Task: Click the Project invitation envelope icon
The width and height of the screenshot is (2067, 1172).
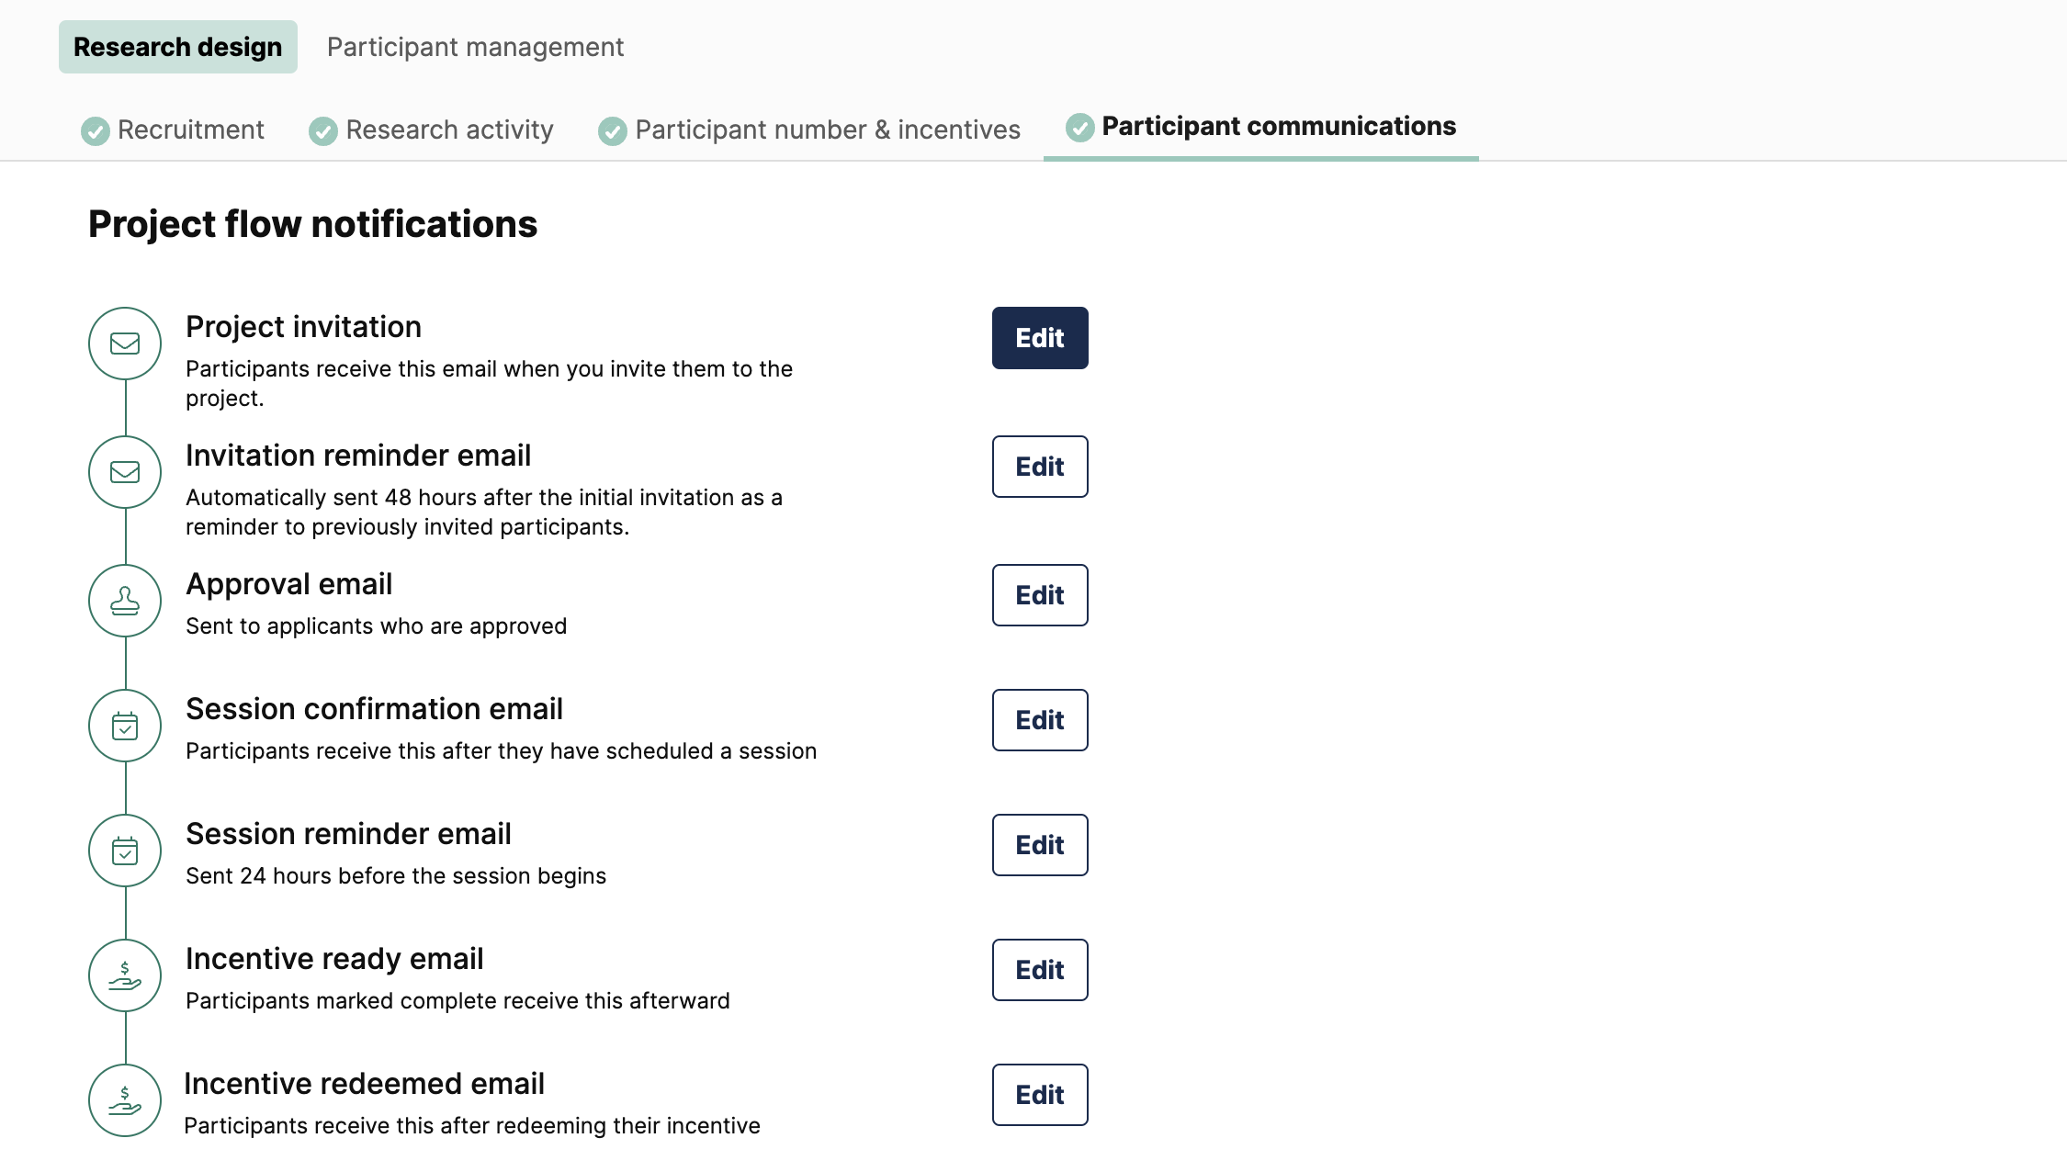Action: [125, 344]
